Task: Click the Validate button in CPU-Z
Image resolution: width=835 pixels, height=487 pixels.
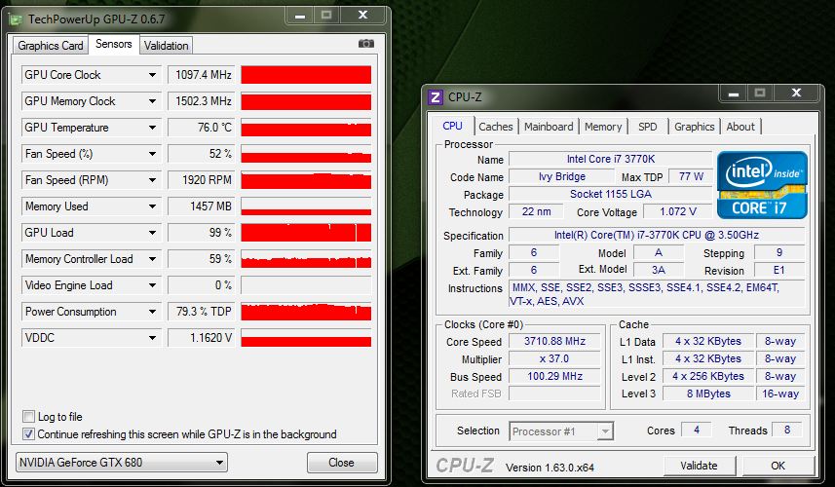Action: pos(699,466)
